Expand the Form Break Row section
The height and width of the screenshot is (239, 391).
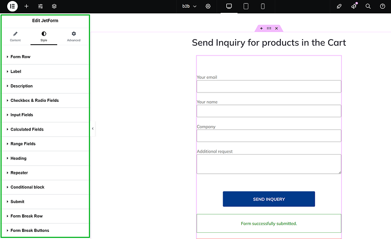tap(45, 216)
